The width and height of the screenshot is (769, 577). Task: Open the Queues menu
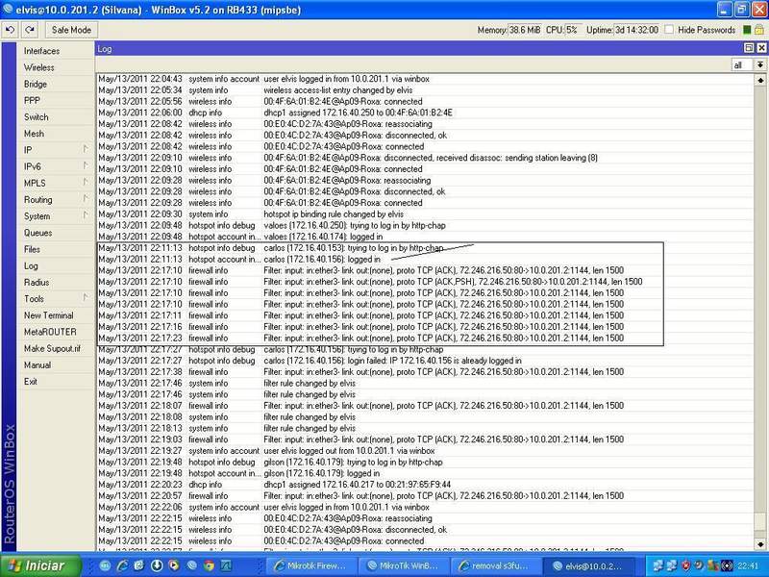click(x=55, y=233)
